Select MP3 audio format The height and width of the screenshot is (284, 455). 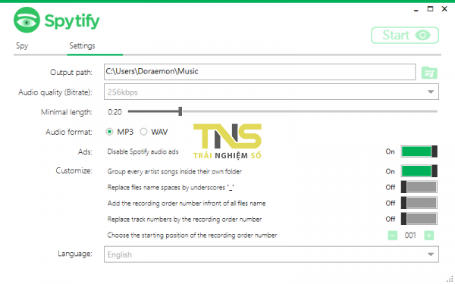pyautogui.click(x=109, y=132)
